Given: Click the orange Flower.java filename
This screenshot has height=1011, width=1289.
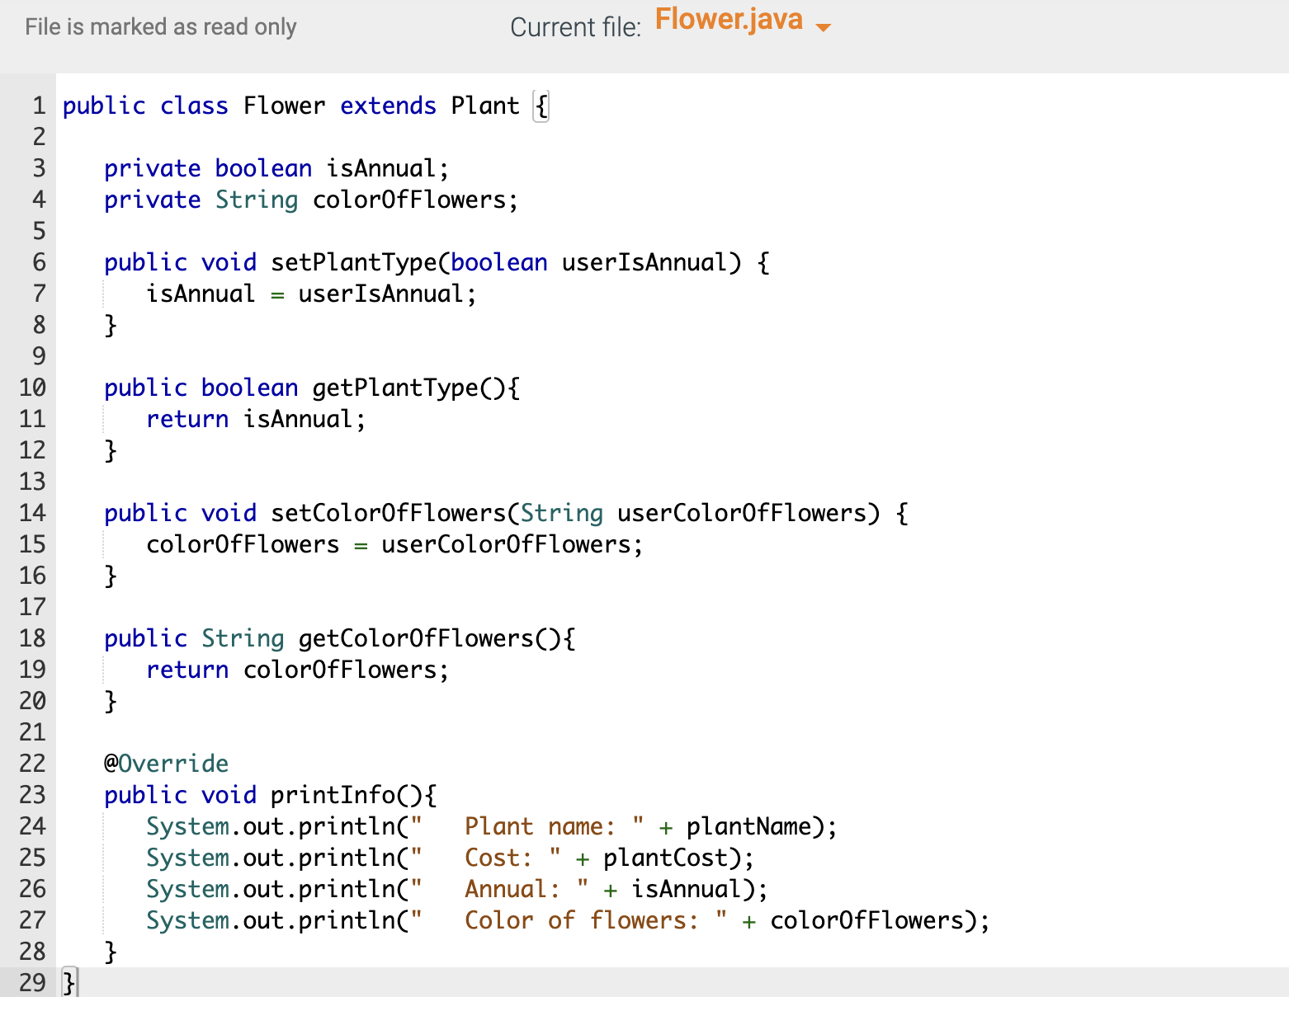Looking at the screenshot, I should point(729,20).
